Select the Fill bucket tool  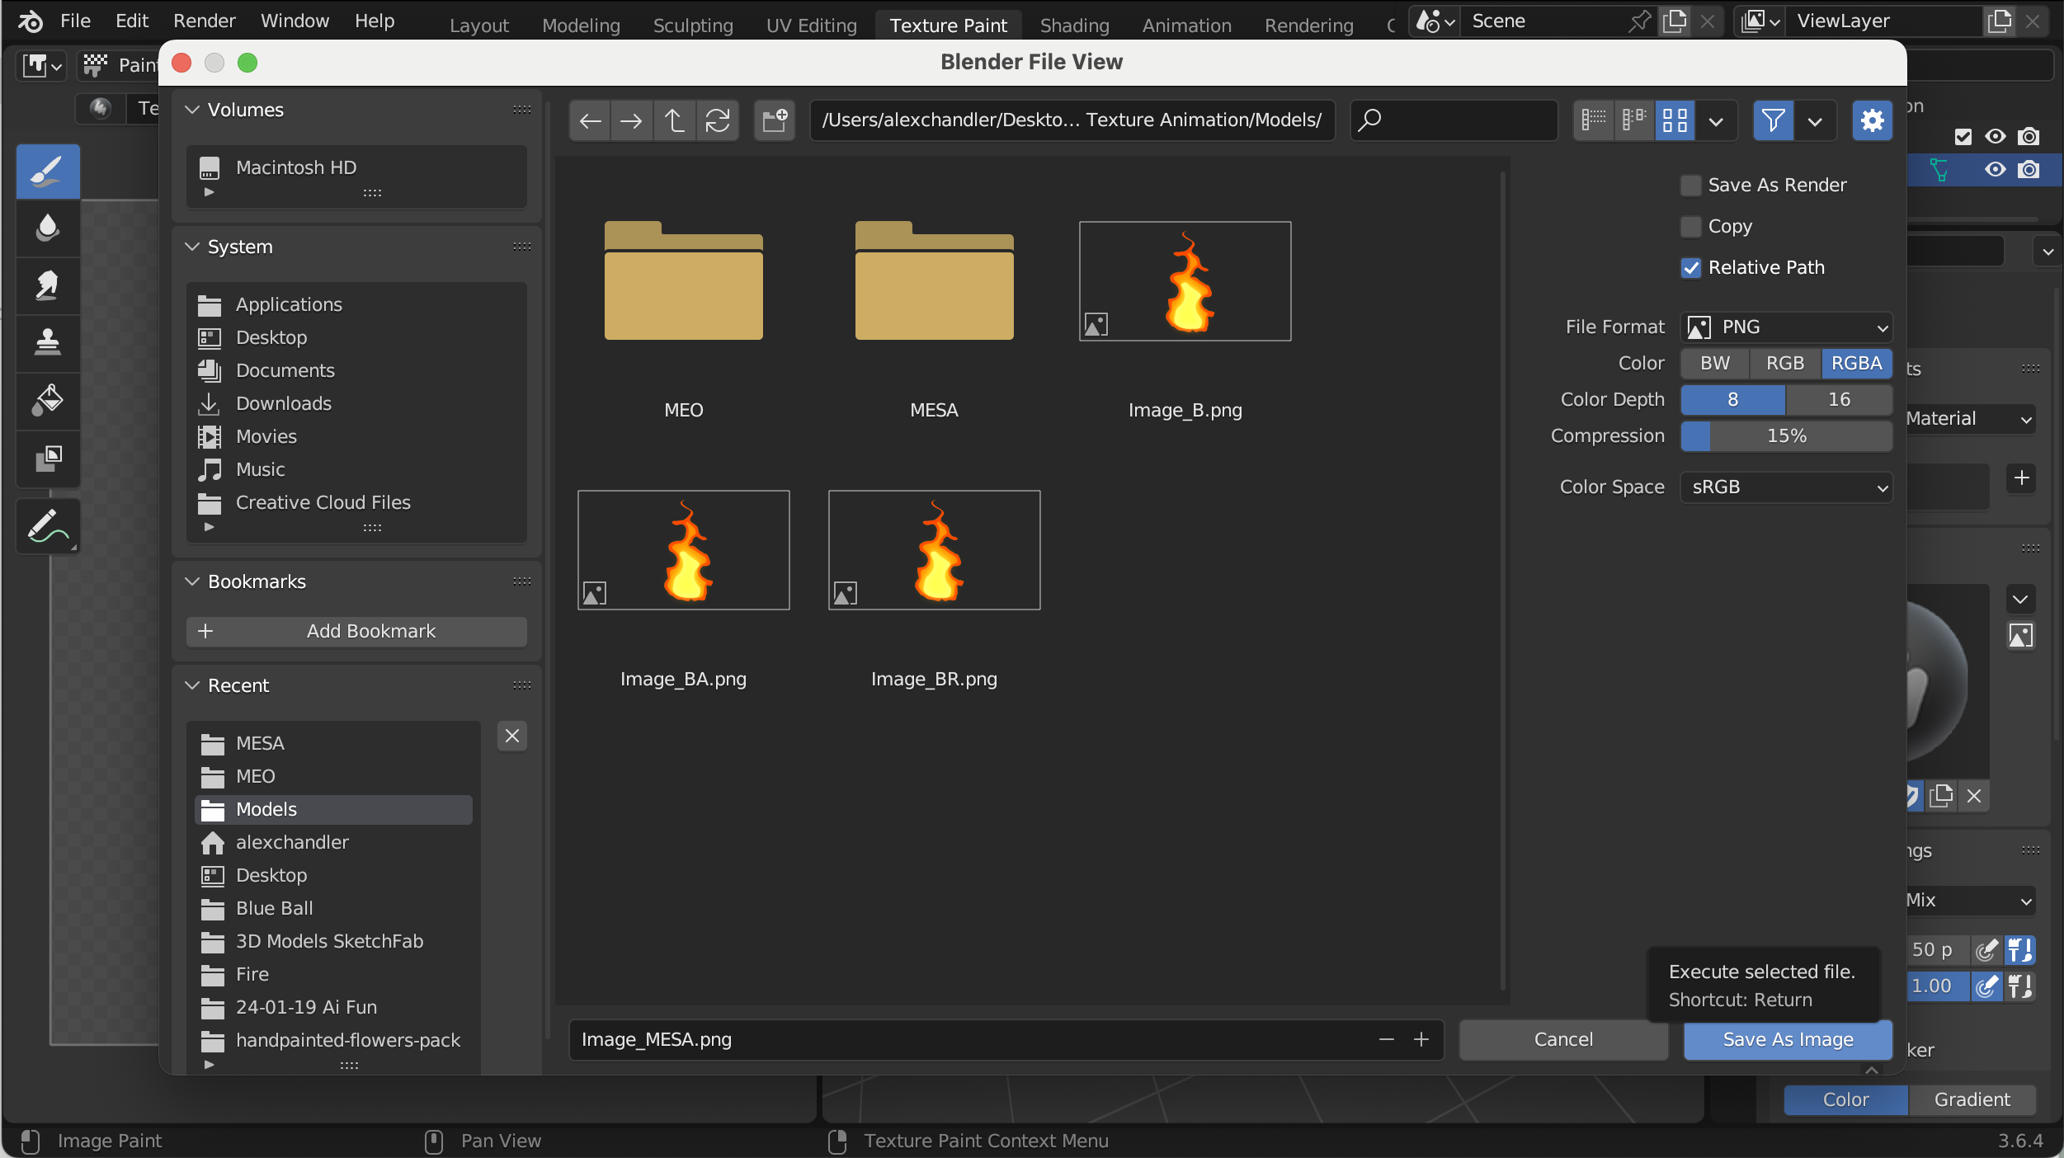(x=48, y=400)
